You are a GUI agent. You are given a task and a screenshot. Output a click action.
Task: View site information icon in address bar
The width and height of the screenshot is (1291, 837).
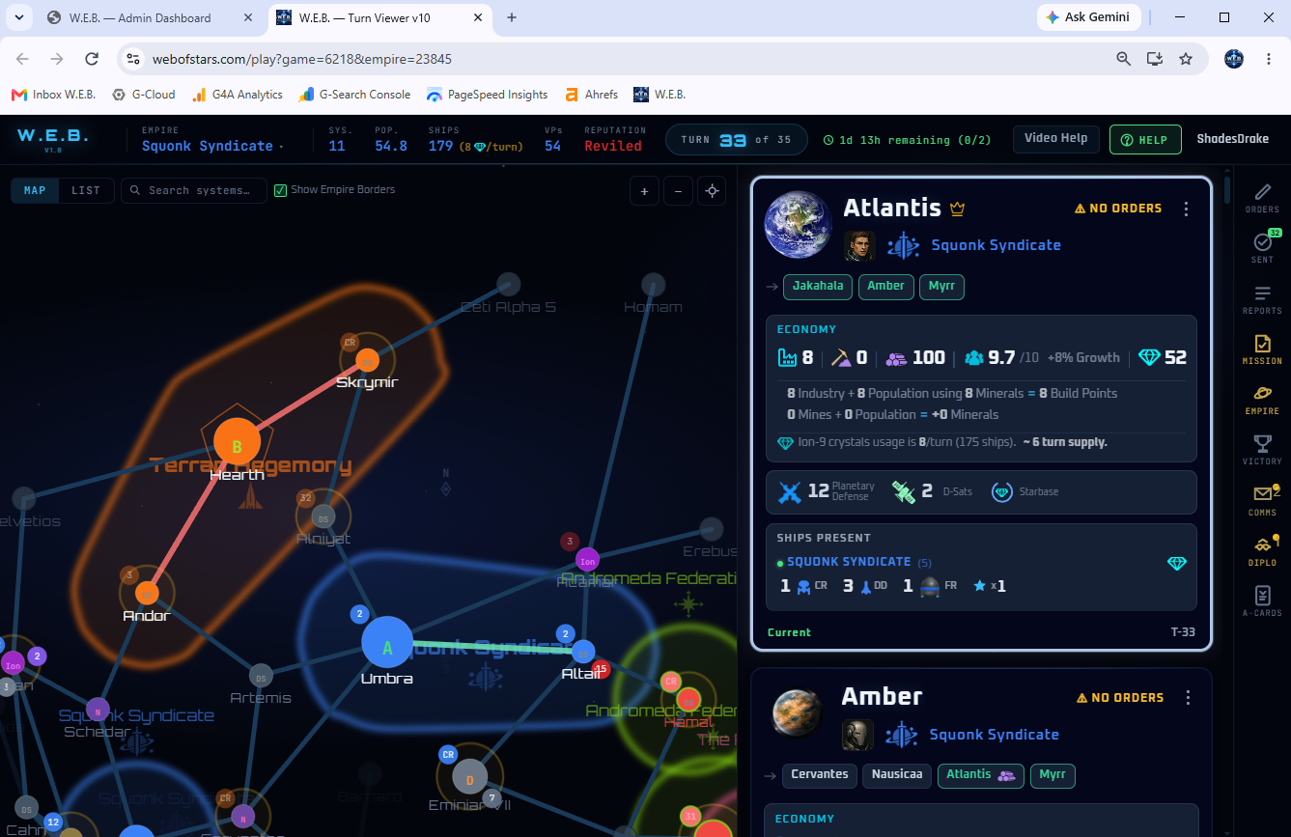point(134,59)
